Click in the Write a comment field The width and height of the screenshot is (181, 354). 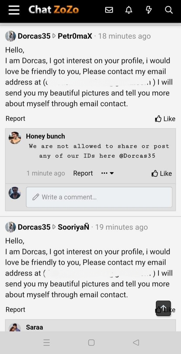(99, 197)
